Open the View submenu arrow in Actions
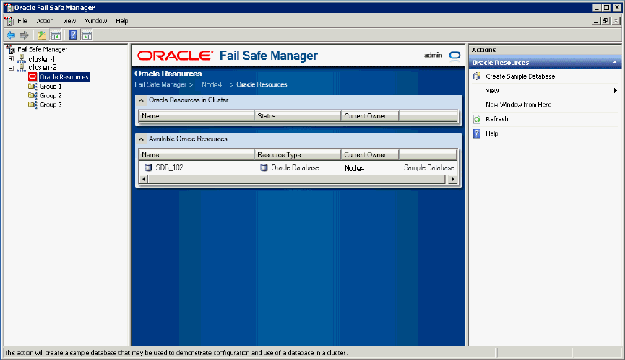Viewport: 625px width, 360px height. click(616, 91)
